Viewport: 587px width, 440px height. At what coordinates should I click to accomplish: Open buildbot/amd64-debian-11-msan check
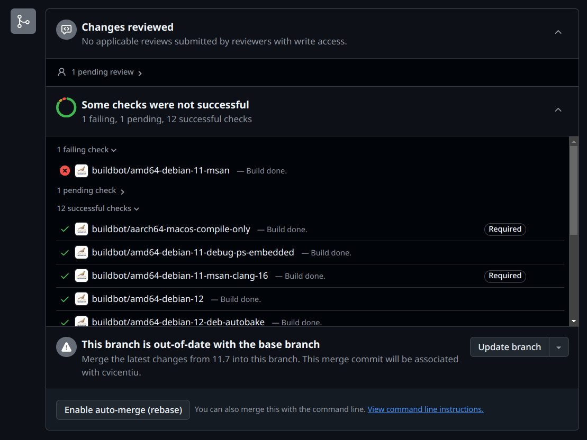pos(160,170)
